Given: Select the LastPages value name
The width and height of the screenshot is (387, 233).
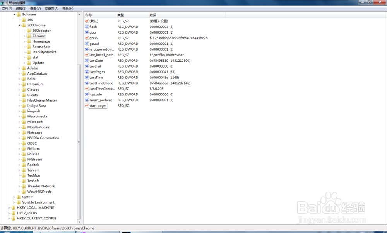Looking at the screenshot, I should point(97,72).
